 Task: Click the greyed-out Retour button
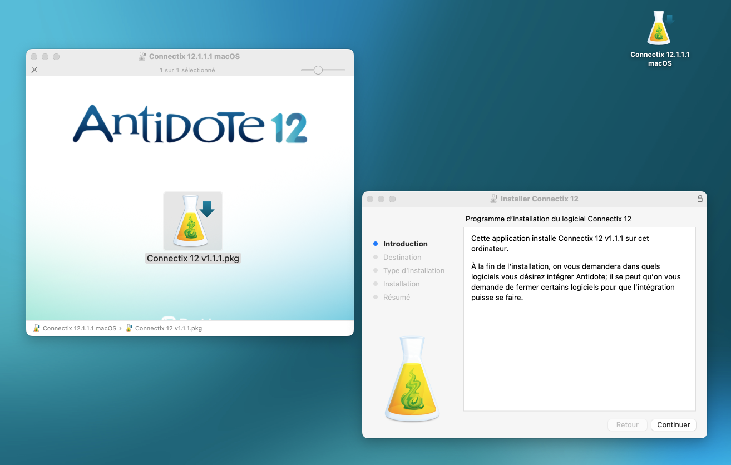(627, 424)
